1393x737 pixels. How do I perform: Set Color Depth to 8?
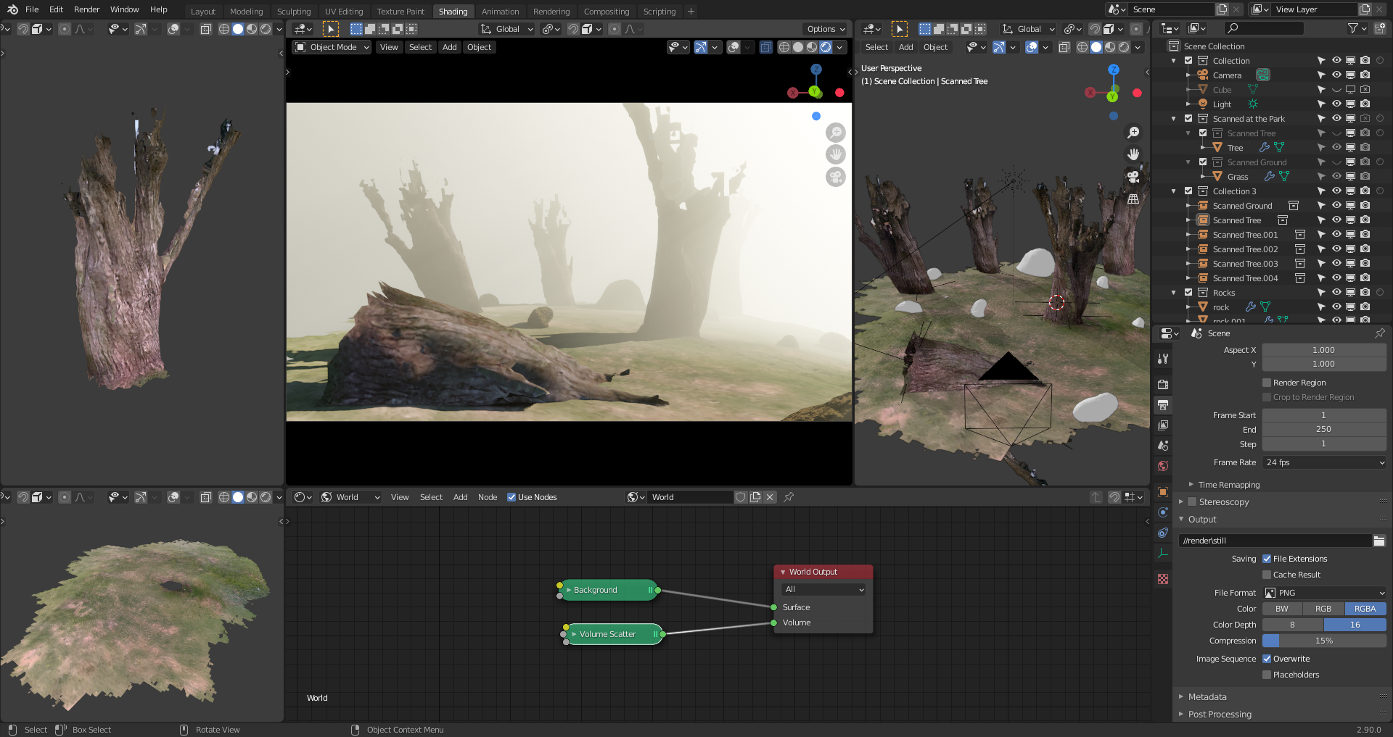point(1292,625)
